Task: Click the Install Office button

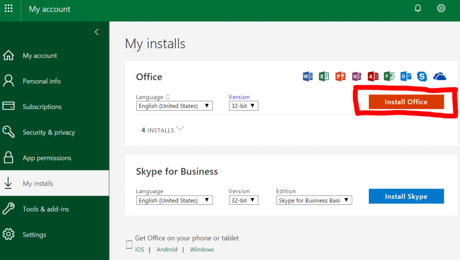Action: (x=406, y=102)
